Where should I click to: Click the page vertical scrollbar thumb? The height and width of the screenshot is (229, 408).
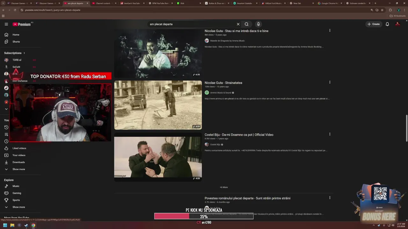[x=406, y=128]
